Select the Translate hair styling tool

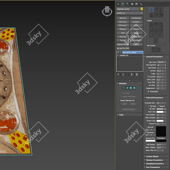click(151, 10)
